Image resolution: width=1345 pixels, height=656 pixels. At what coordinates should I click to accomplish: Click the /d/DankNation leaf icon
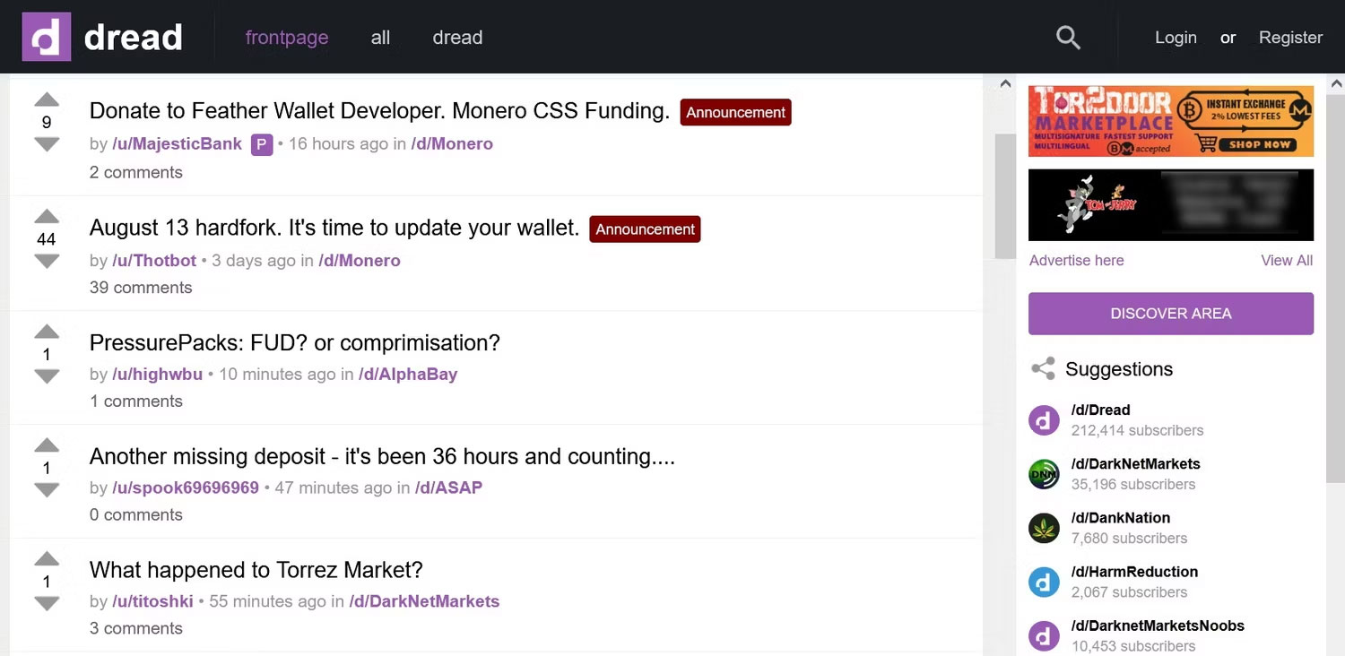[1044, 528]
